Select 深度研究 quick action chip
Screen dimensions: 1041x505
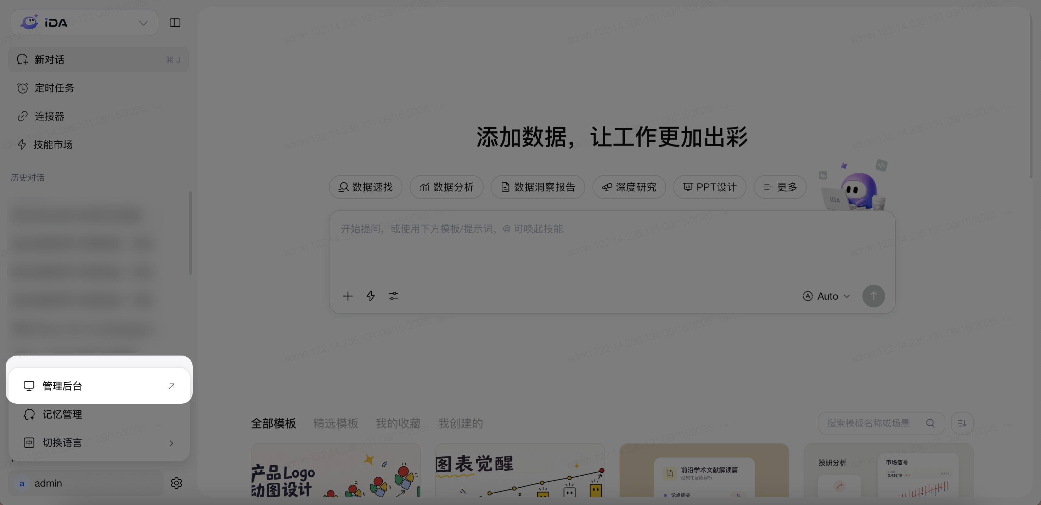629,187
